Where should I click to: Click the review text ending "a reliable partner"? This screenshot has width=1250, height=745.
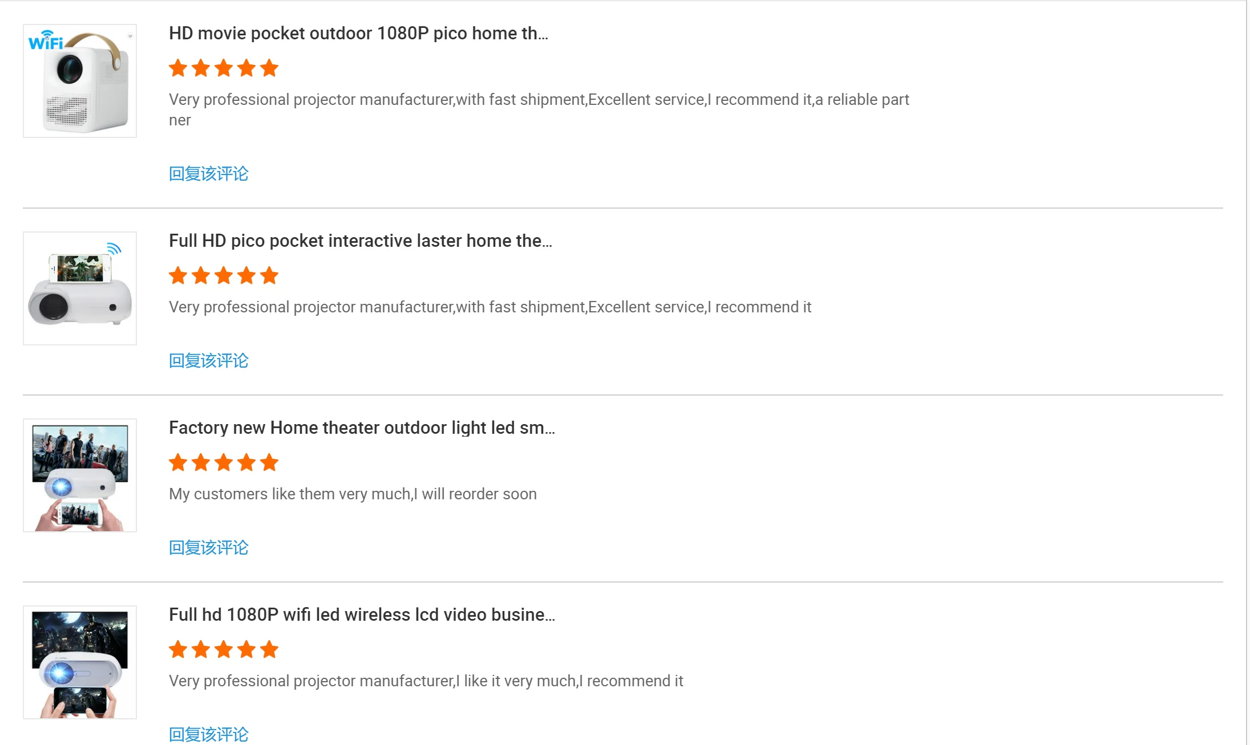[x=539, y=100]
